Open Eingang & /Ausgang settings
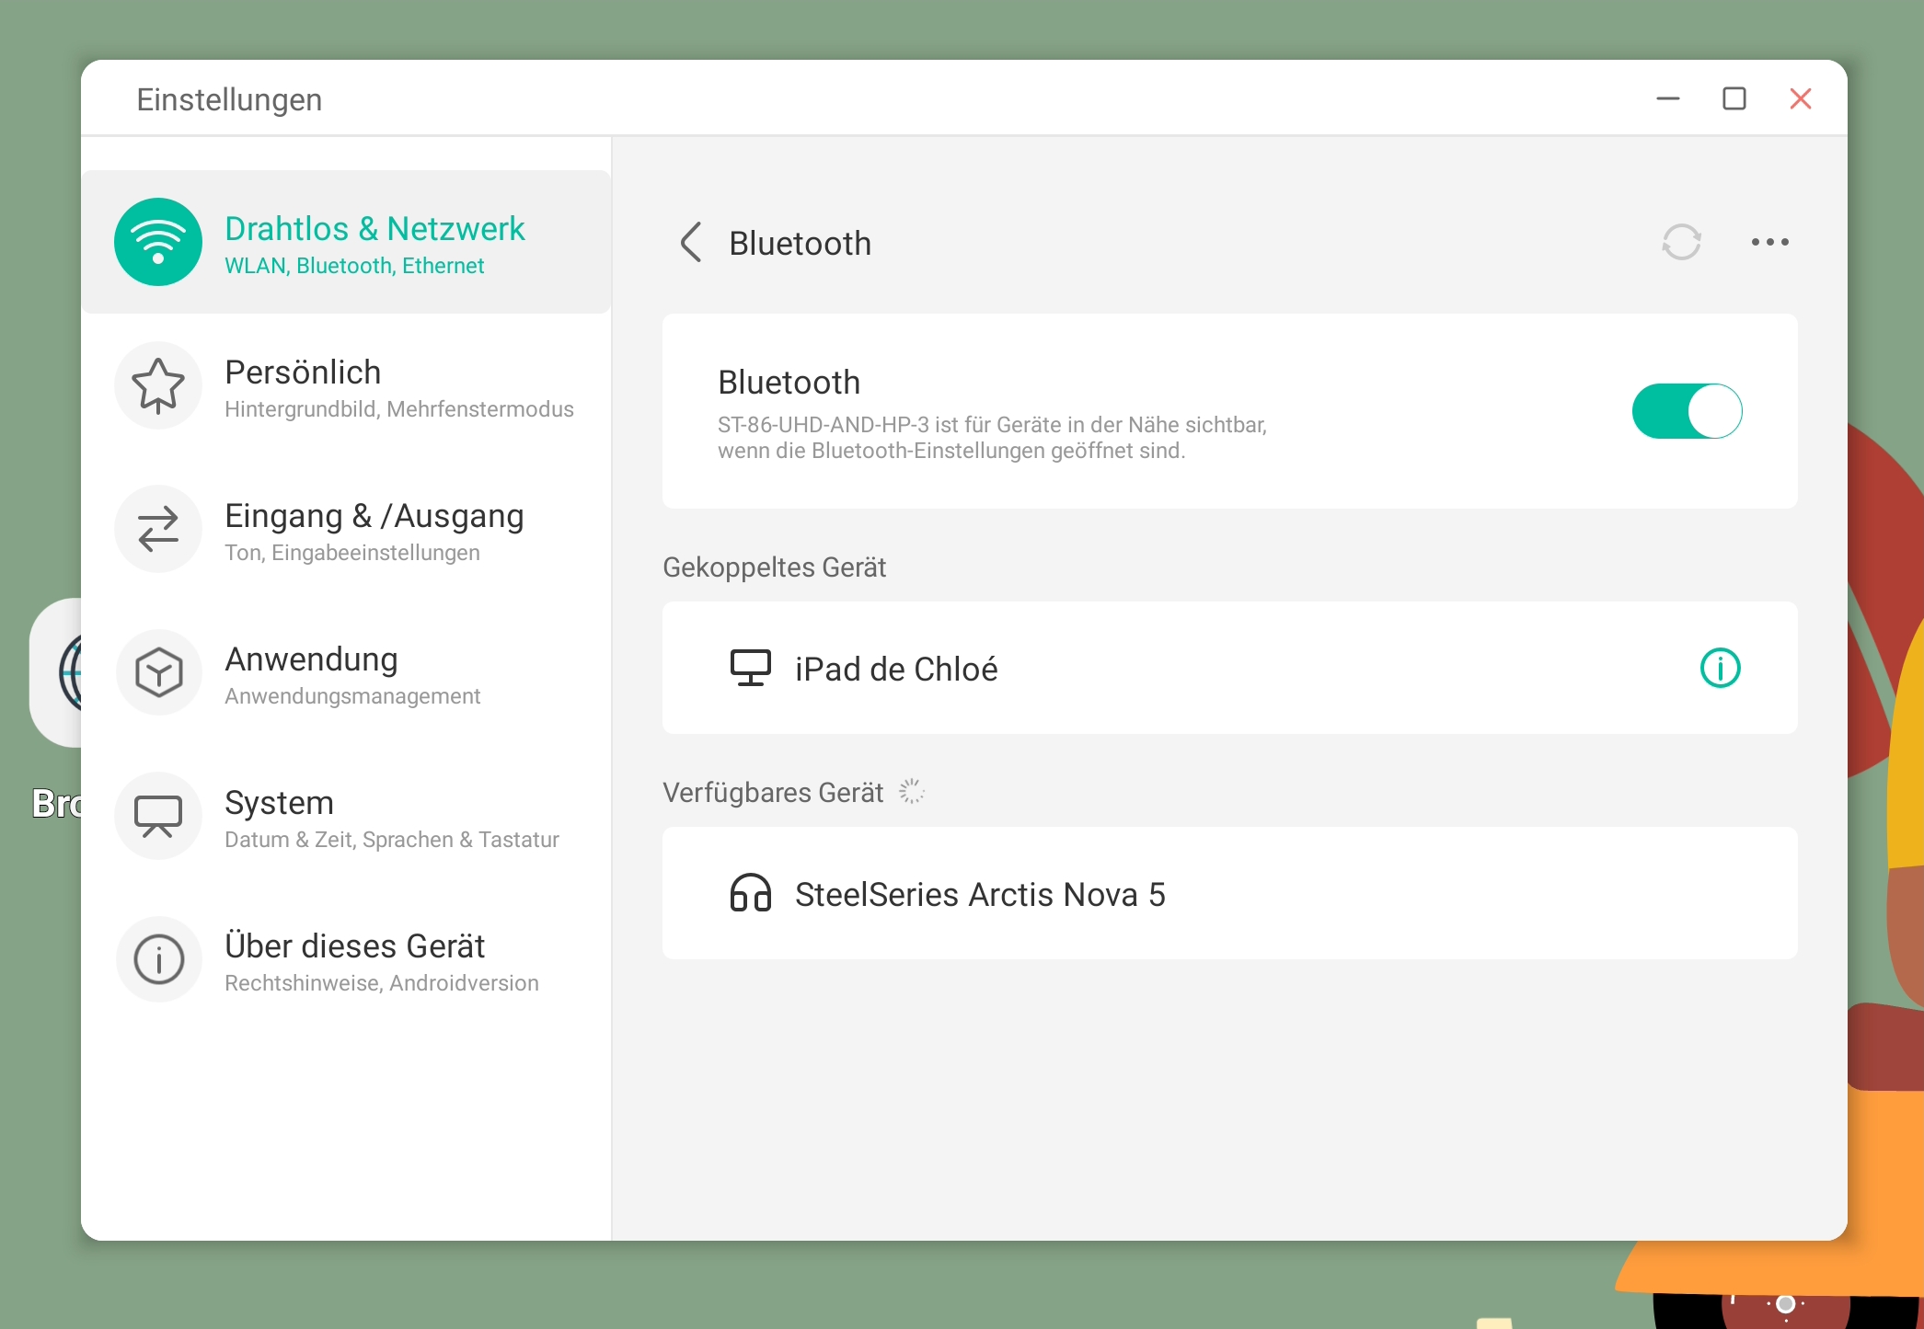1924x1329 pixels. [346, 529]
